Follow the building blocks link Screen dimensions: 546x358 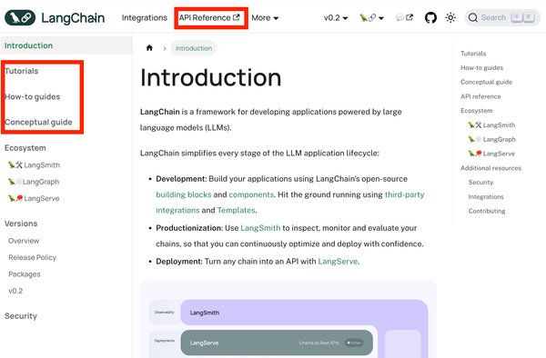coord(184,194)
